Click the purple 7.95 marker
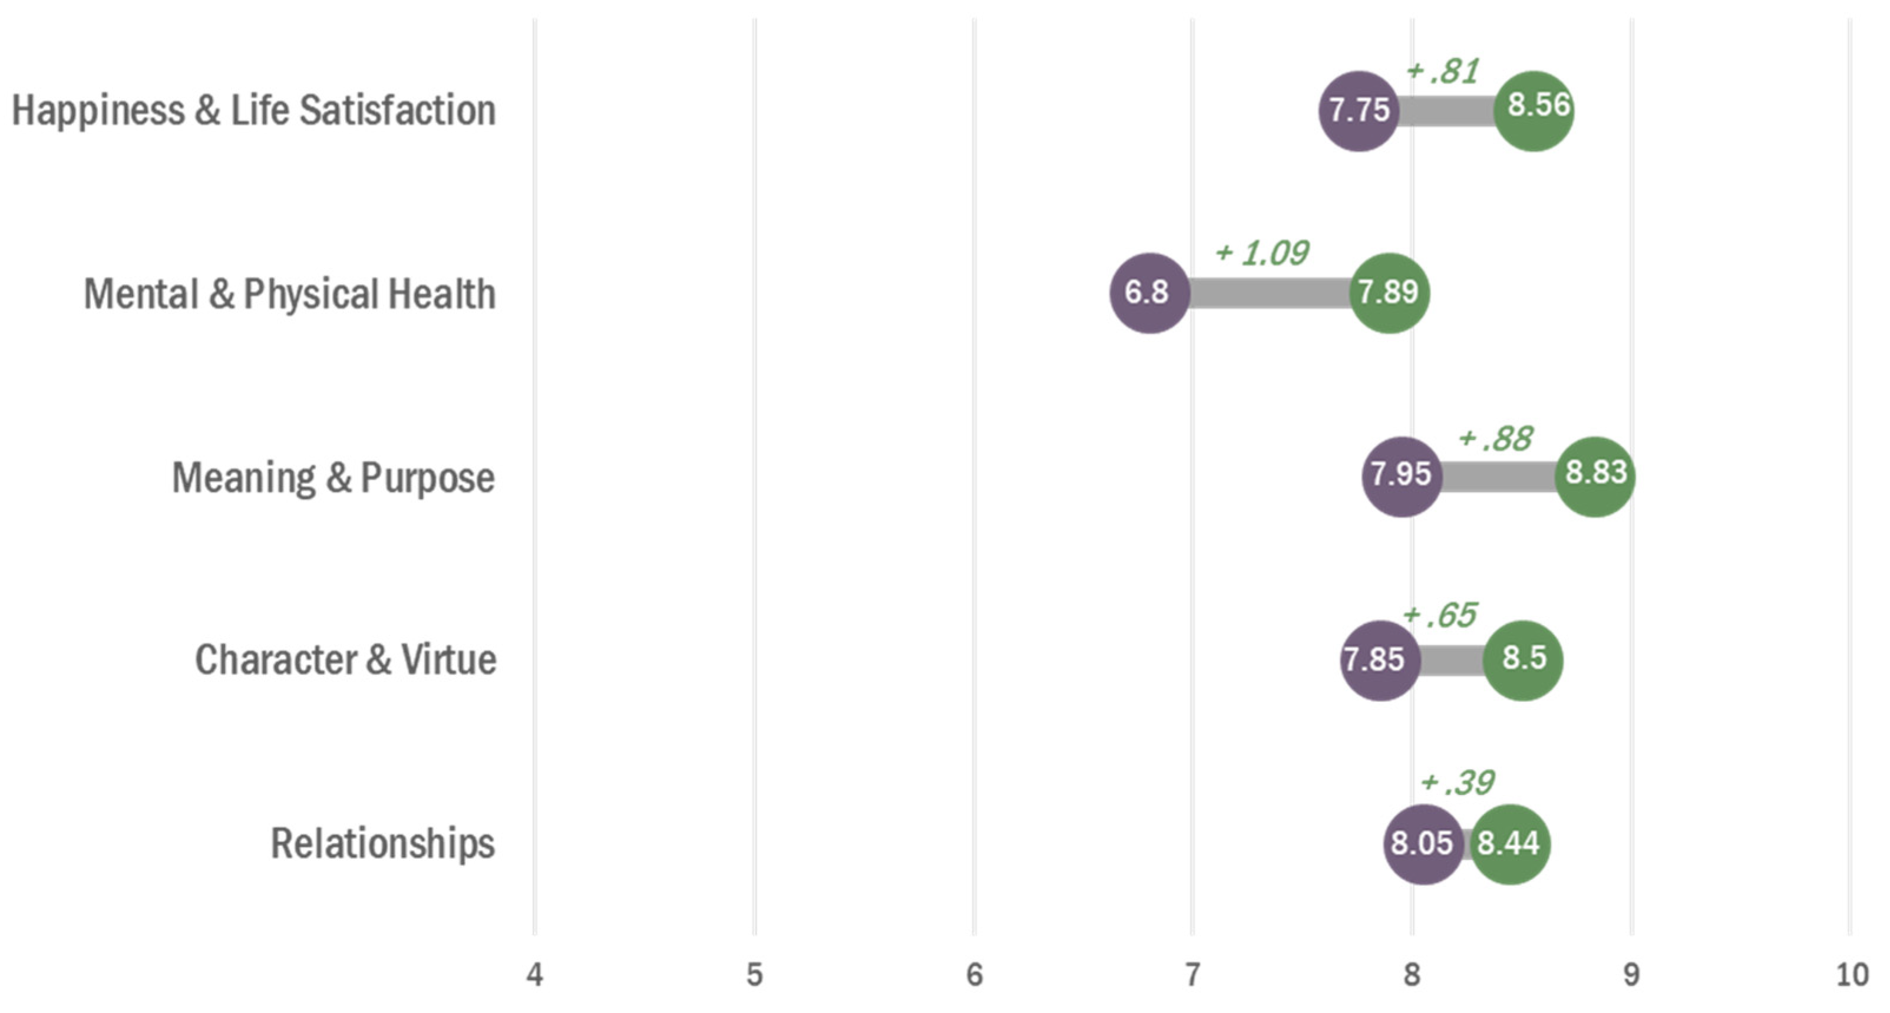 tap(1402, 476)
